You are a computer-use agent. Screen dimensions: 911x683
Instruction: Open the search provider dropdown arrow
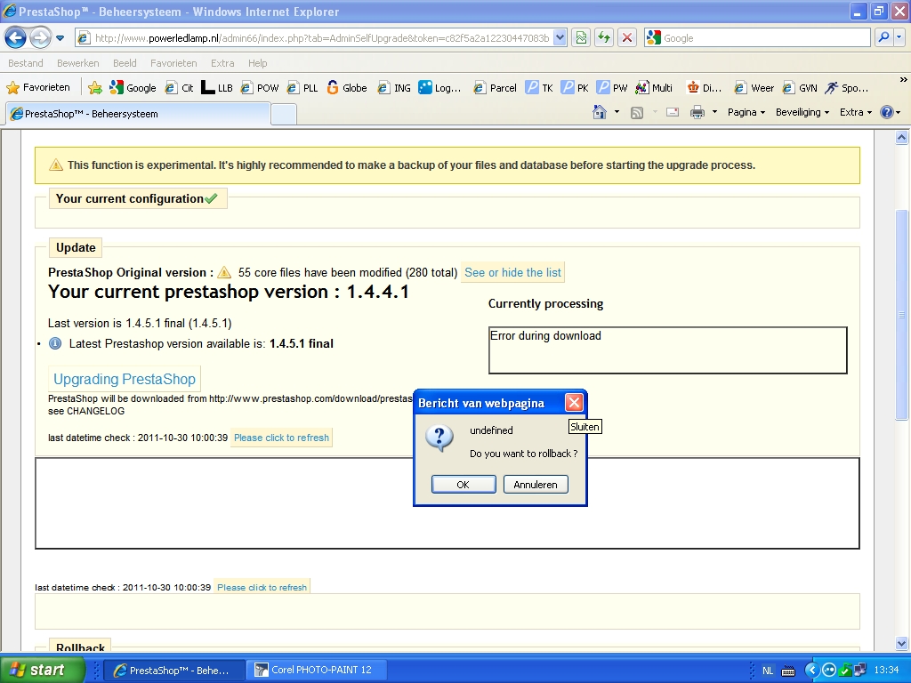pyautogui.click(x=899, y=38)
